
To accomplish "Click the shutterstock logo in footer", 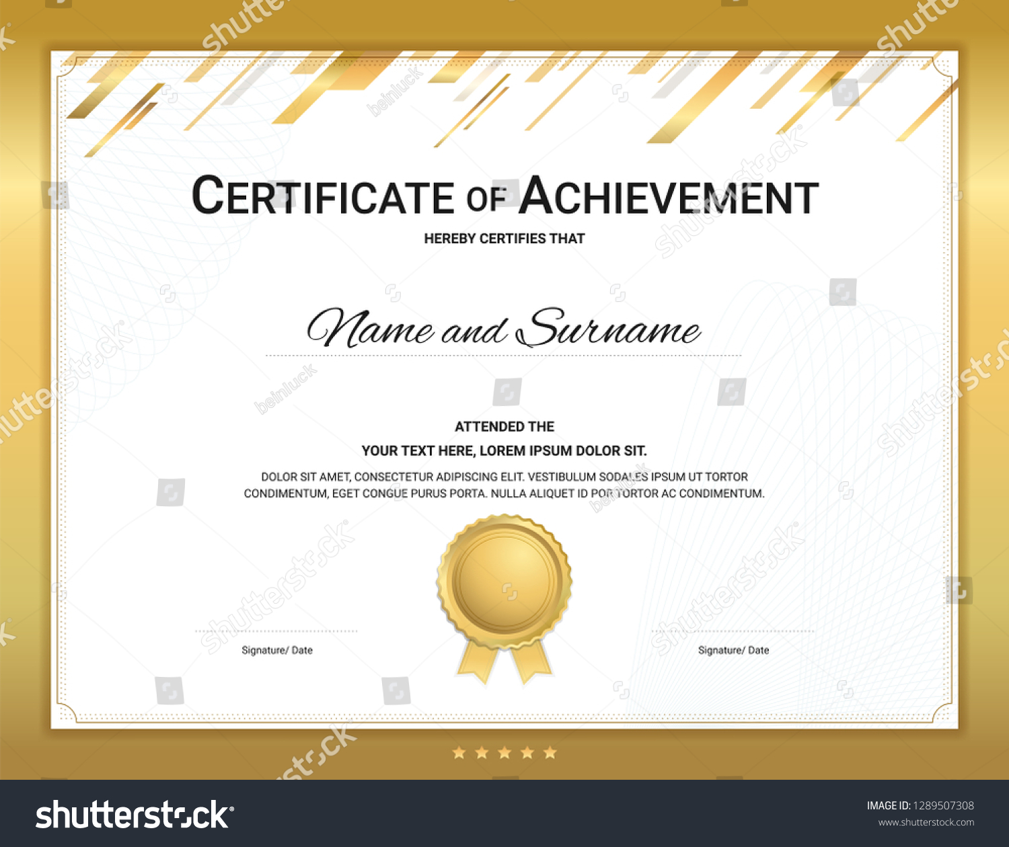I will click(x=135, y=814).
